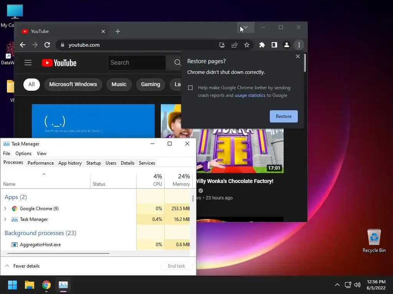Switch to the Services tab

147,163
